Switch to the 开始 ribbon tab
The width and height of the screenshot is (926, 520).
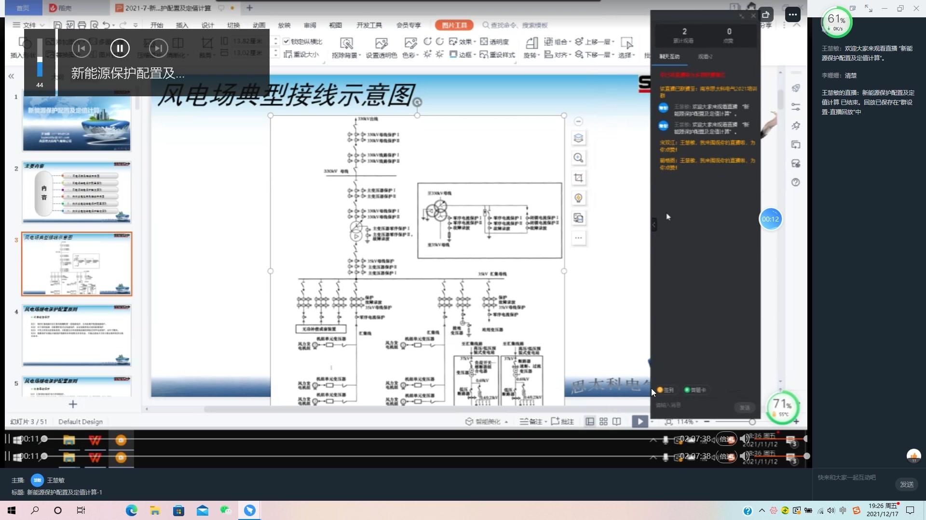157,25
